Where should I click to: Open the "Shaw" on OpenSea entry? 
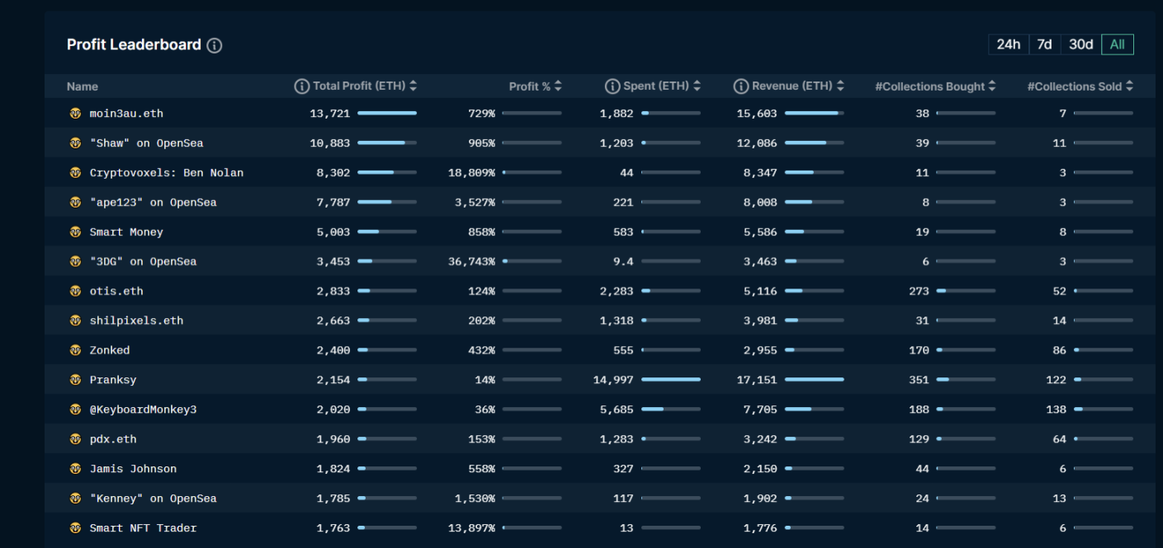coord(146,143)
